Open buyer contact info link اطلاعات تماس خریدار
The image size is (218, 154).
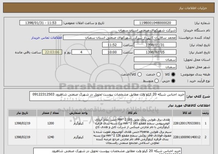click(47, 38)
